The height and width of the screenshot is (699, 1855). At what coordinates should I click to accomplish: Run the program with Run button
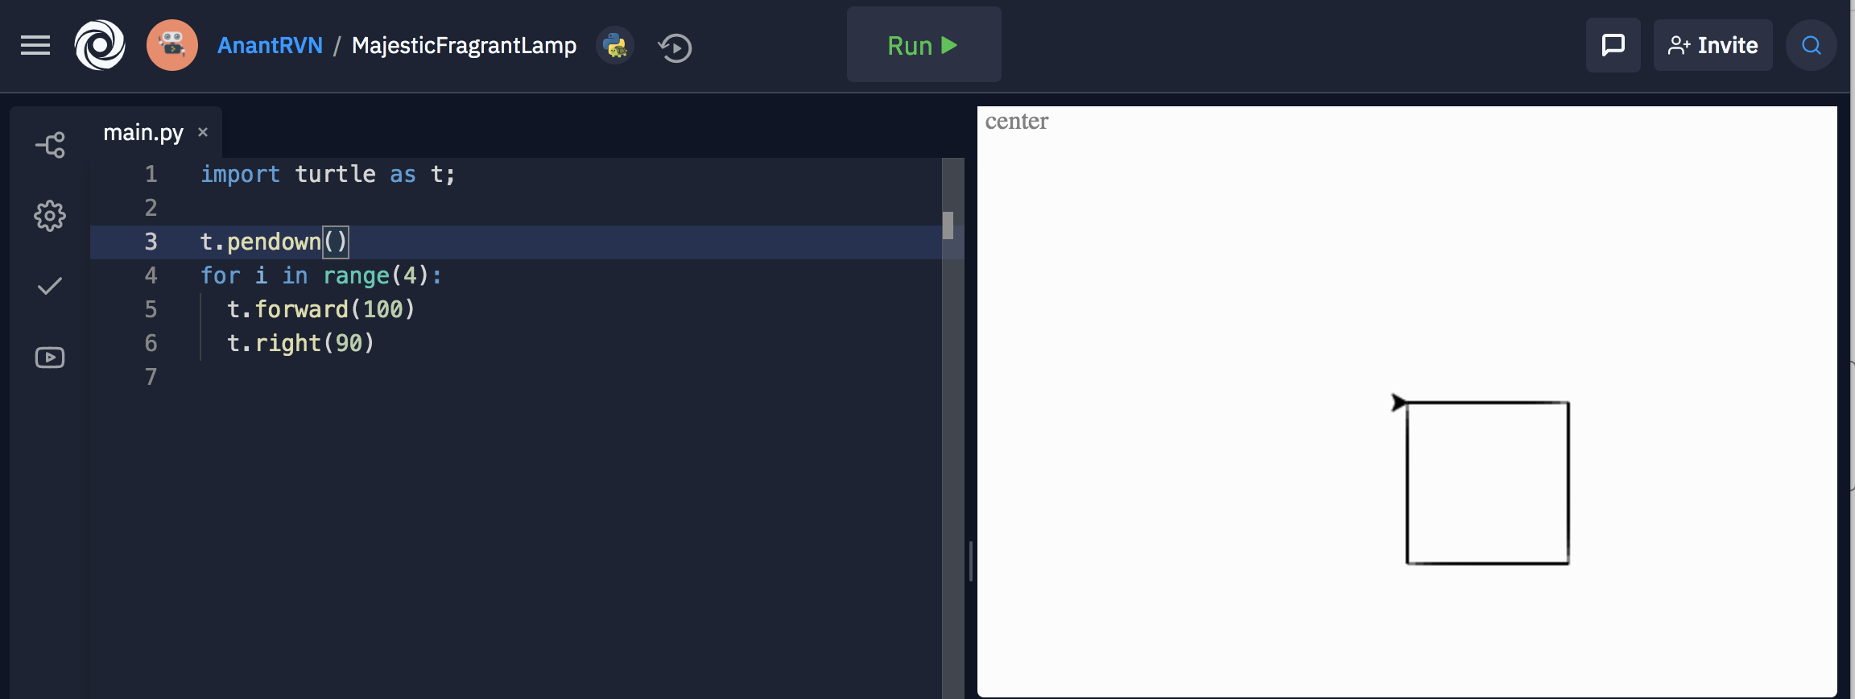click(x=923, y=45)
